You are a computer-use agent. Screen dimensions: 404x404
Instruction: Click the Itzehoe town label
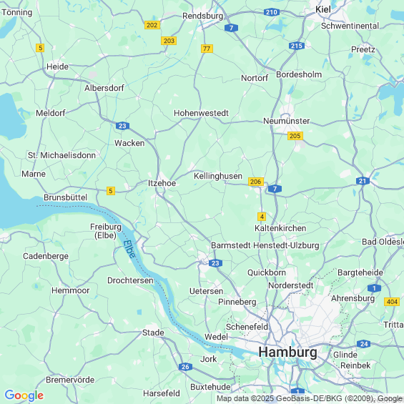pyautogui.click(x=162, y=183)
